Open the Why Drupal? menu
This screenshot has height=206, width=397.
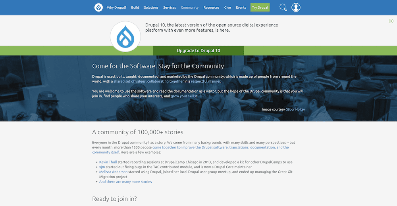[x=116, y=8]
